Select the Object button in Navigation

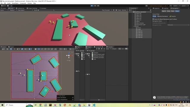[x=177, y=11]
